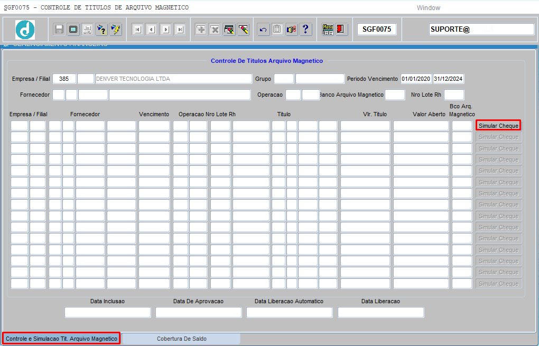Open the Window menu
The image size is (539, 346).
pos(429,7)
